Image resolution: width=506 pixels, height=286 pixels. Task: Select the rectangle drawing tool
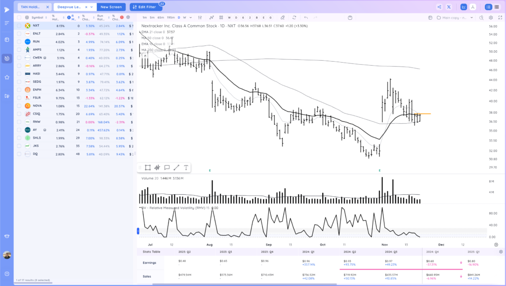pyautogui.click(x=148, y=168)
